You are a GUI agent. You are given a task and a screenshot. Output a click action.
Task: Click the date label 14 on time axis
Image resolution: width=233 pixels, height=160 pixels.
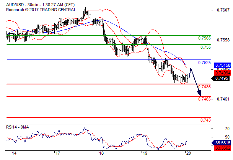(14, 153)
